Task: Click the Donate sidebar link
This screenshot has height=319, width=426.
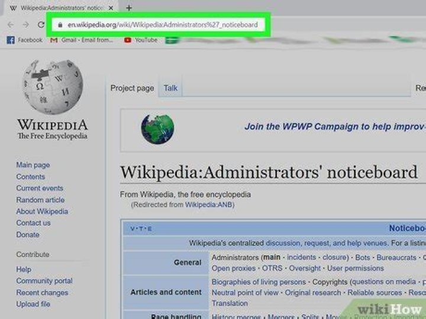Action: point(28,235)
